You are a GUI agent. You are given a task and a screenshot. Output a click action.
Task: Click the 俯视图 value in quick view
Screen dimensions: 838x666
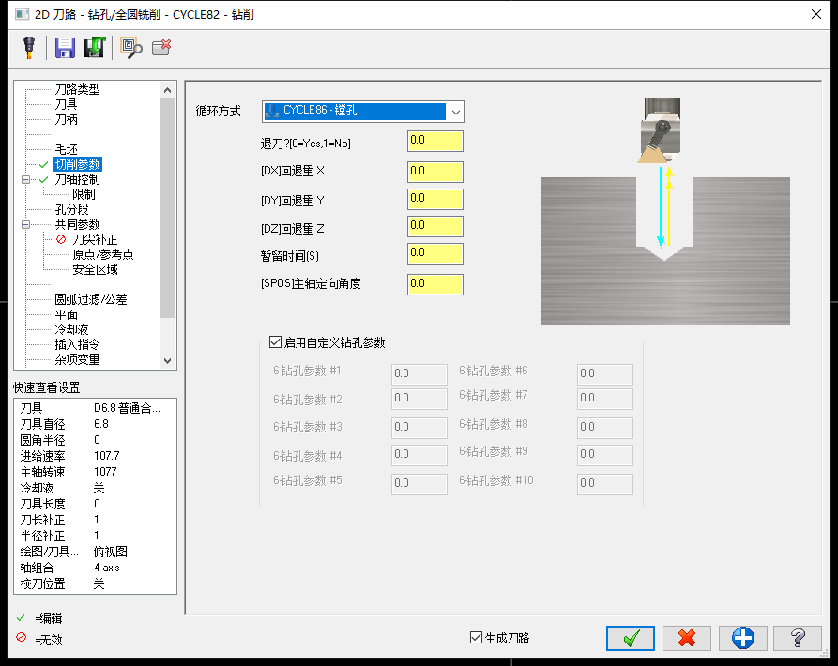[x=110, y=552]
